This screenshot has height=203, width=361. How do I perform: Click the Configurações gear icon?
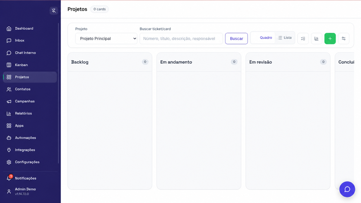tap(9, 162)
